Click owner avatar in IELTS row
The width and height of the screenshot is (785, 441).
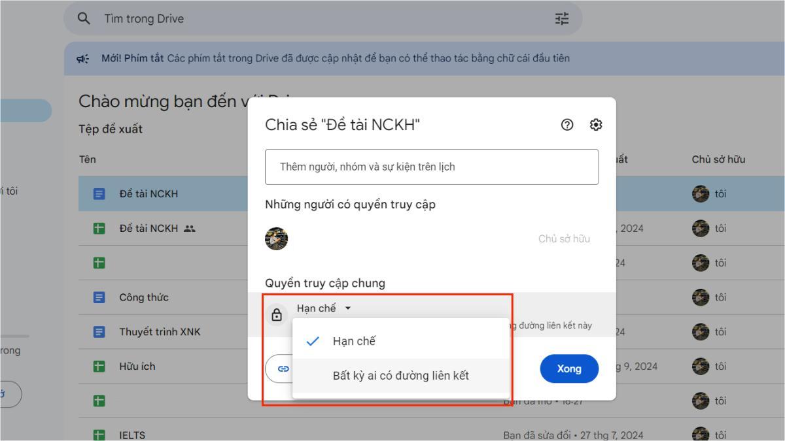coord(701,435)
